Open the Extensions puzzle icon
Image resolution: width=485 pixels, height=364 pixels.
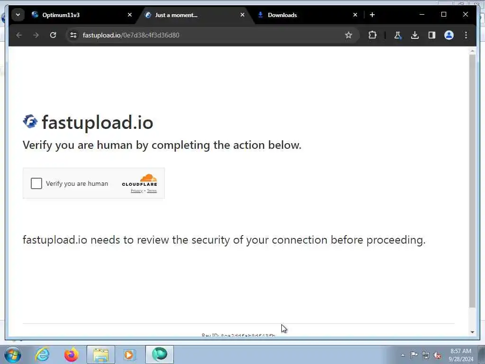click(372, 35)
